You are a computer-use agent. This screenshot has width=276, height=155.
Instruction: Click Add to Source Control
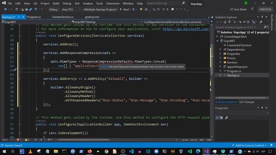point(250,146)
